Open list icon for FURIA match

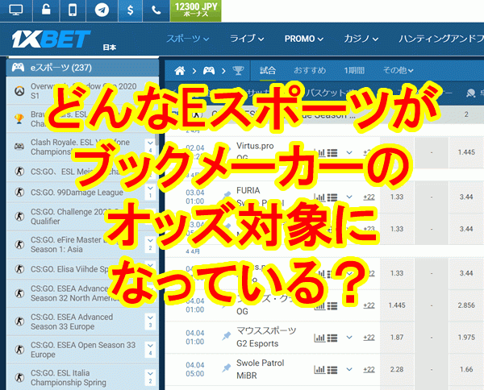click(332, 197)
